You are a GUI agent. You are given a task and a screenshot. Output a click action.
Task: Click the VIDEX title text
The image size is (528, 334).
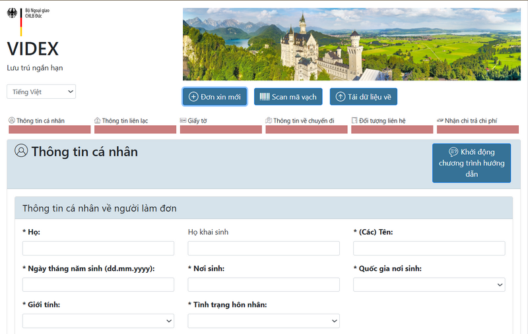(x=33, y=49)
